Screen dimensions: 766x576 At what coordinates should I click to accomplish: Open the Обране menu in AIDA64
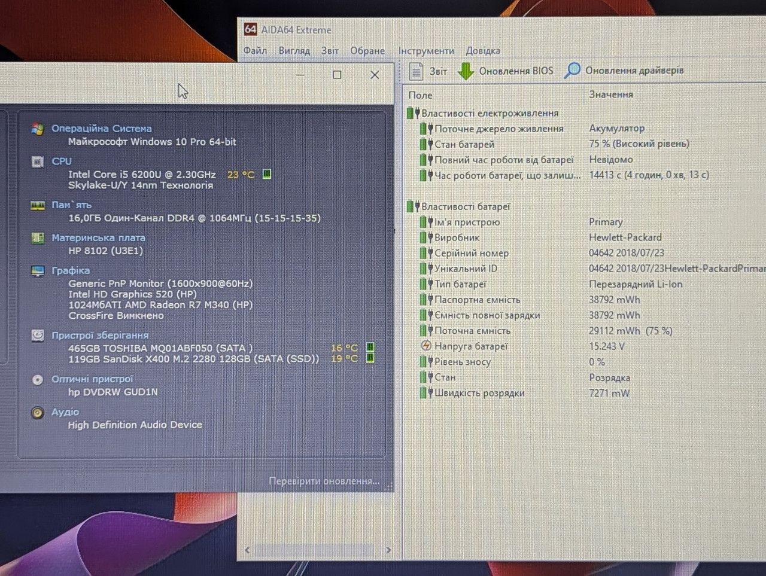367,51
